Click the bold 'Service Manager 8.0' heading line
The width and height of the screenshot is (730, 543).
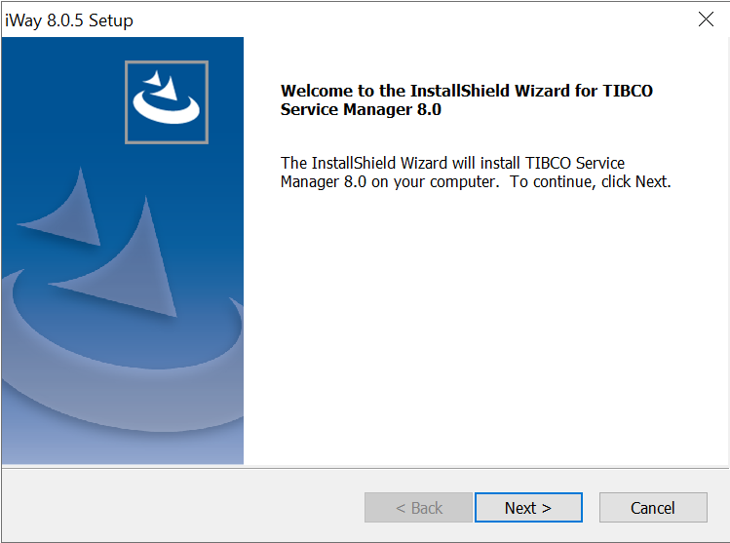point(361,109)
